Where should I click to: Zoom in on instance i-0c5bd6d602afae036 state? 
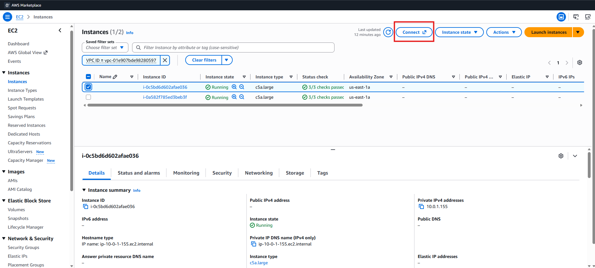coord(234,87)
